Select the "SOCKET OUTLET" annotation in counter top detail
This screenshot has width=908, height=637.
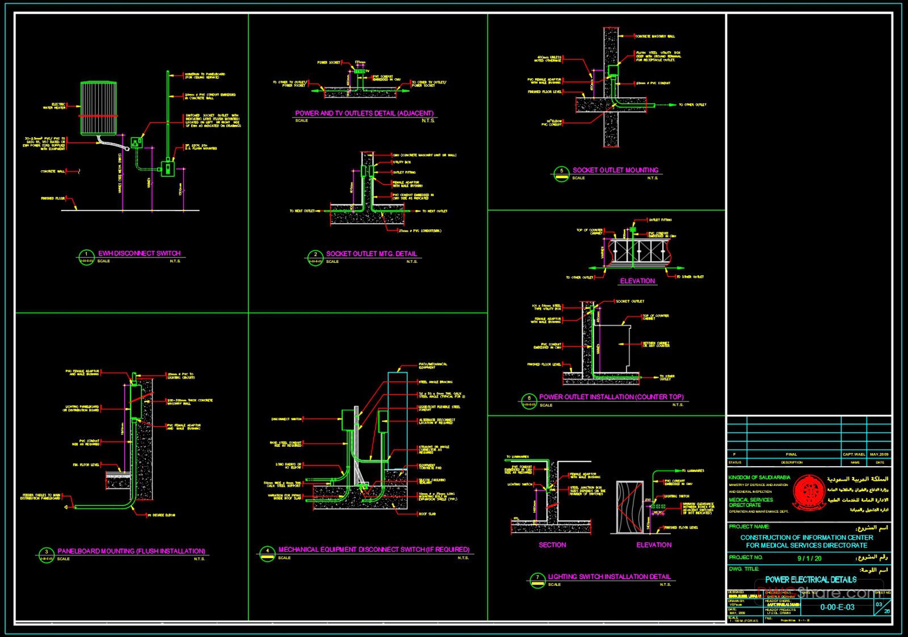coord(630,301)
